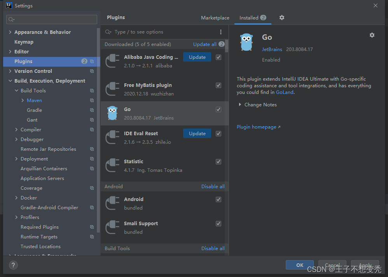Collapse Build, Execution, Deployment node
The width and height of the screenshot is (388, 277).
click(x=10, y=81)
